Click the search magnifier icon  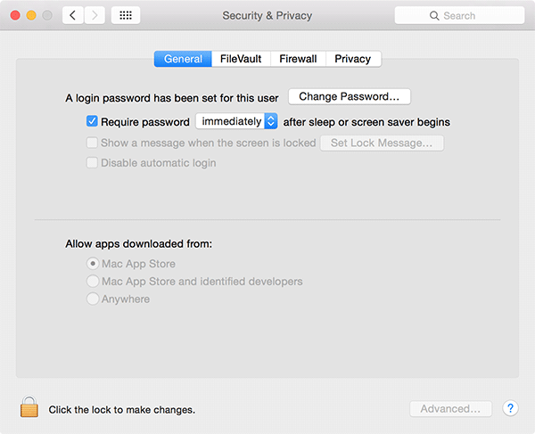[434, 16]
